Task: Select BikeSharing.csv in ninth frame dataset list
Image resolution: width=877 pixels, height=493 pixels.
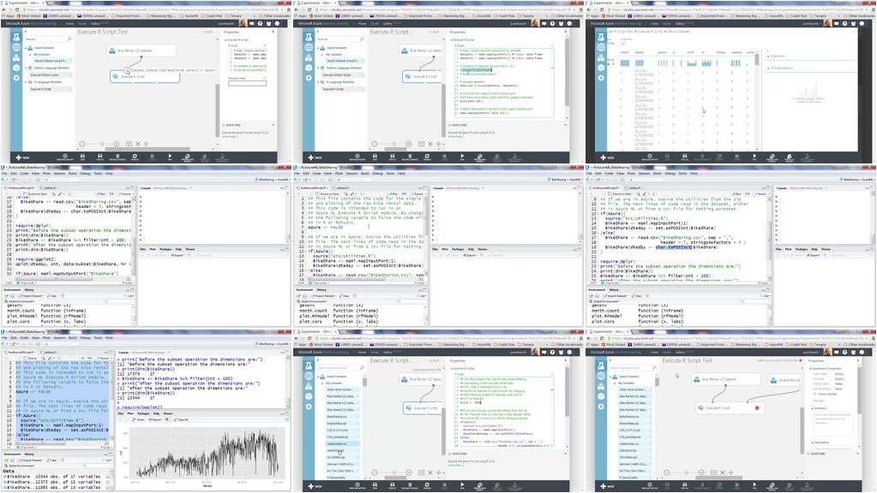Action: click(635, 417)
